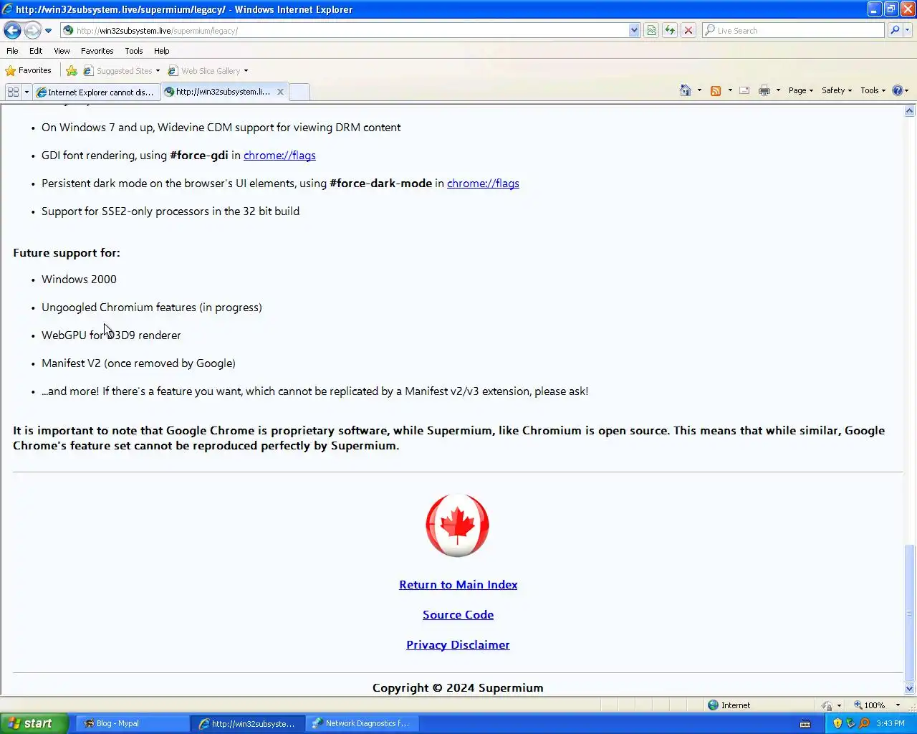Switch to Network Diagnostics taskbar window

tap(362, 723)
